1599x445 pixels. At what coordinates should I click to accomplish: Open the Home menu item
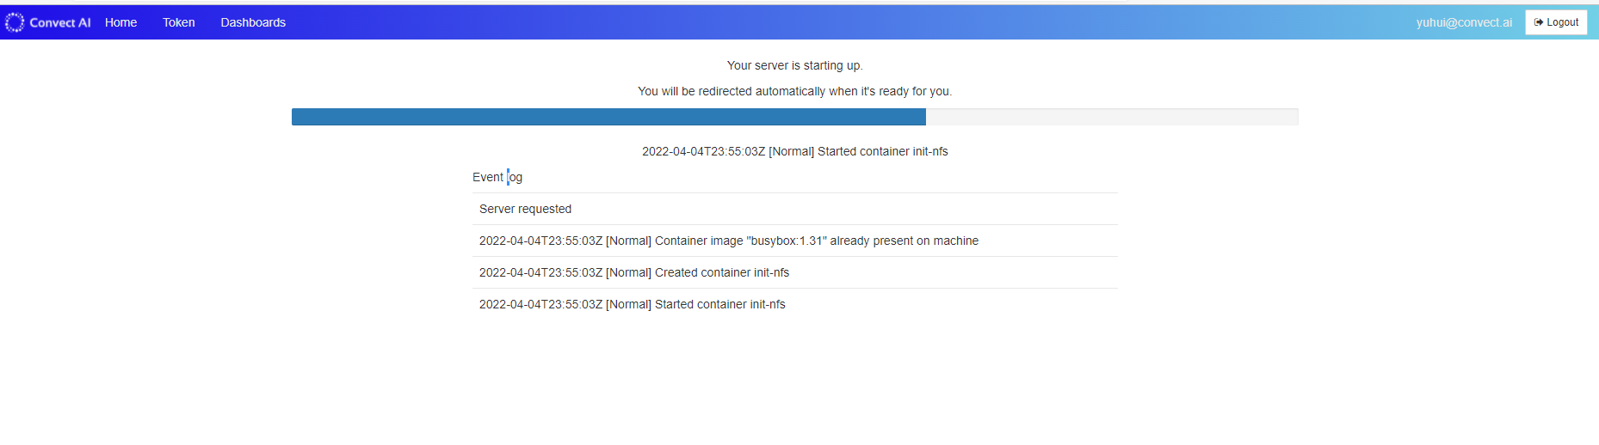120,22
